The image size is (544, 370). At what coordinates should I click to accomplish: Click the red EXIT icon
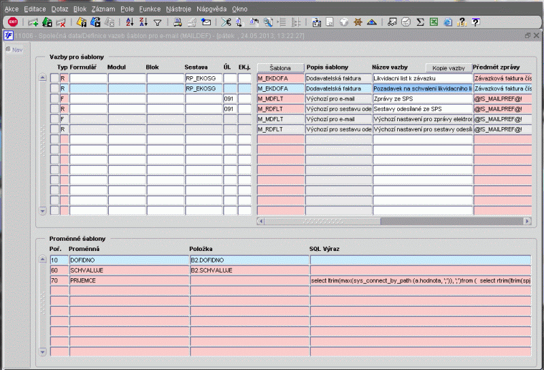(12, 22)
